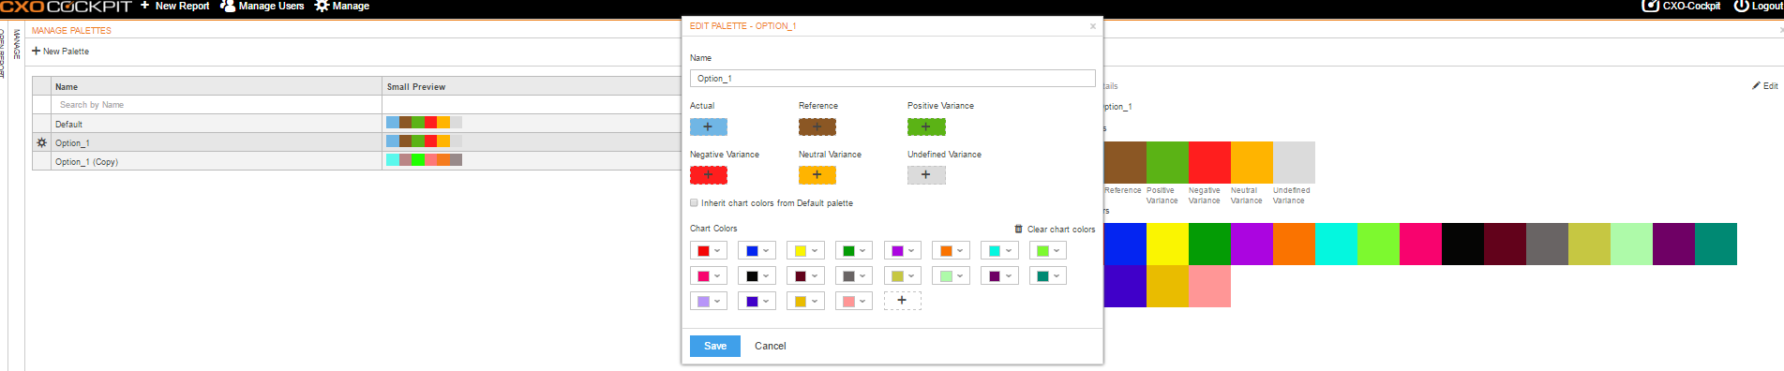The height and width of the screenshot is (371, 1784).
Task: Add a new chart color with dashed plus
Action: [902, 301]
